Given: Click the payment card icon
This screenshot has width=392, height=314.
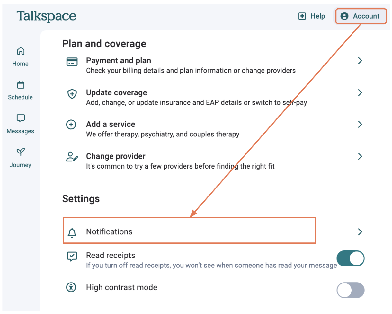Looking at the screenshot, I should tap(71, 61).
